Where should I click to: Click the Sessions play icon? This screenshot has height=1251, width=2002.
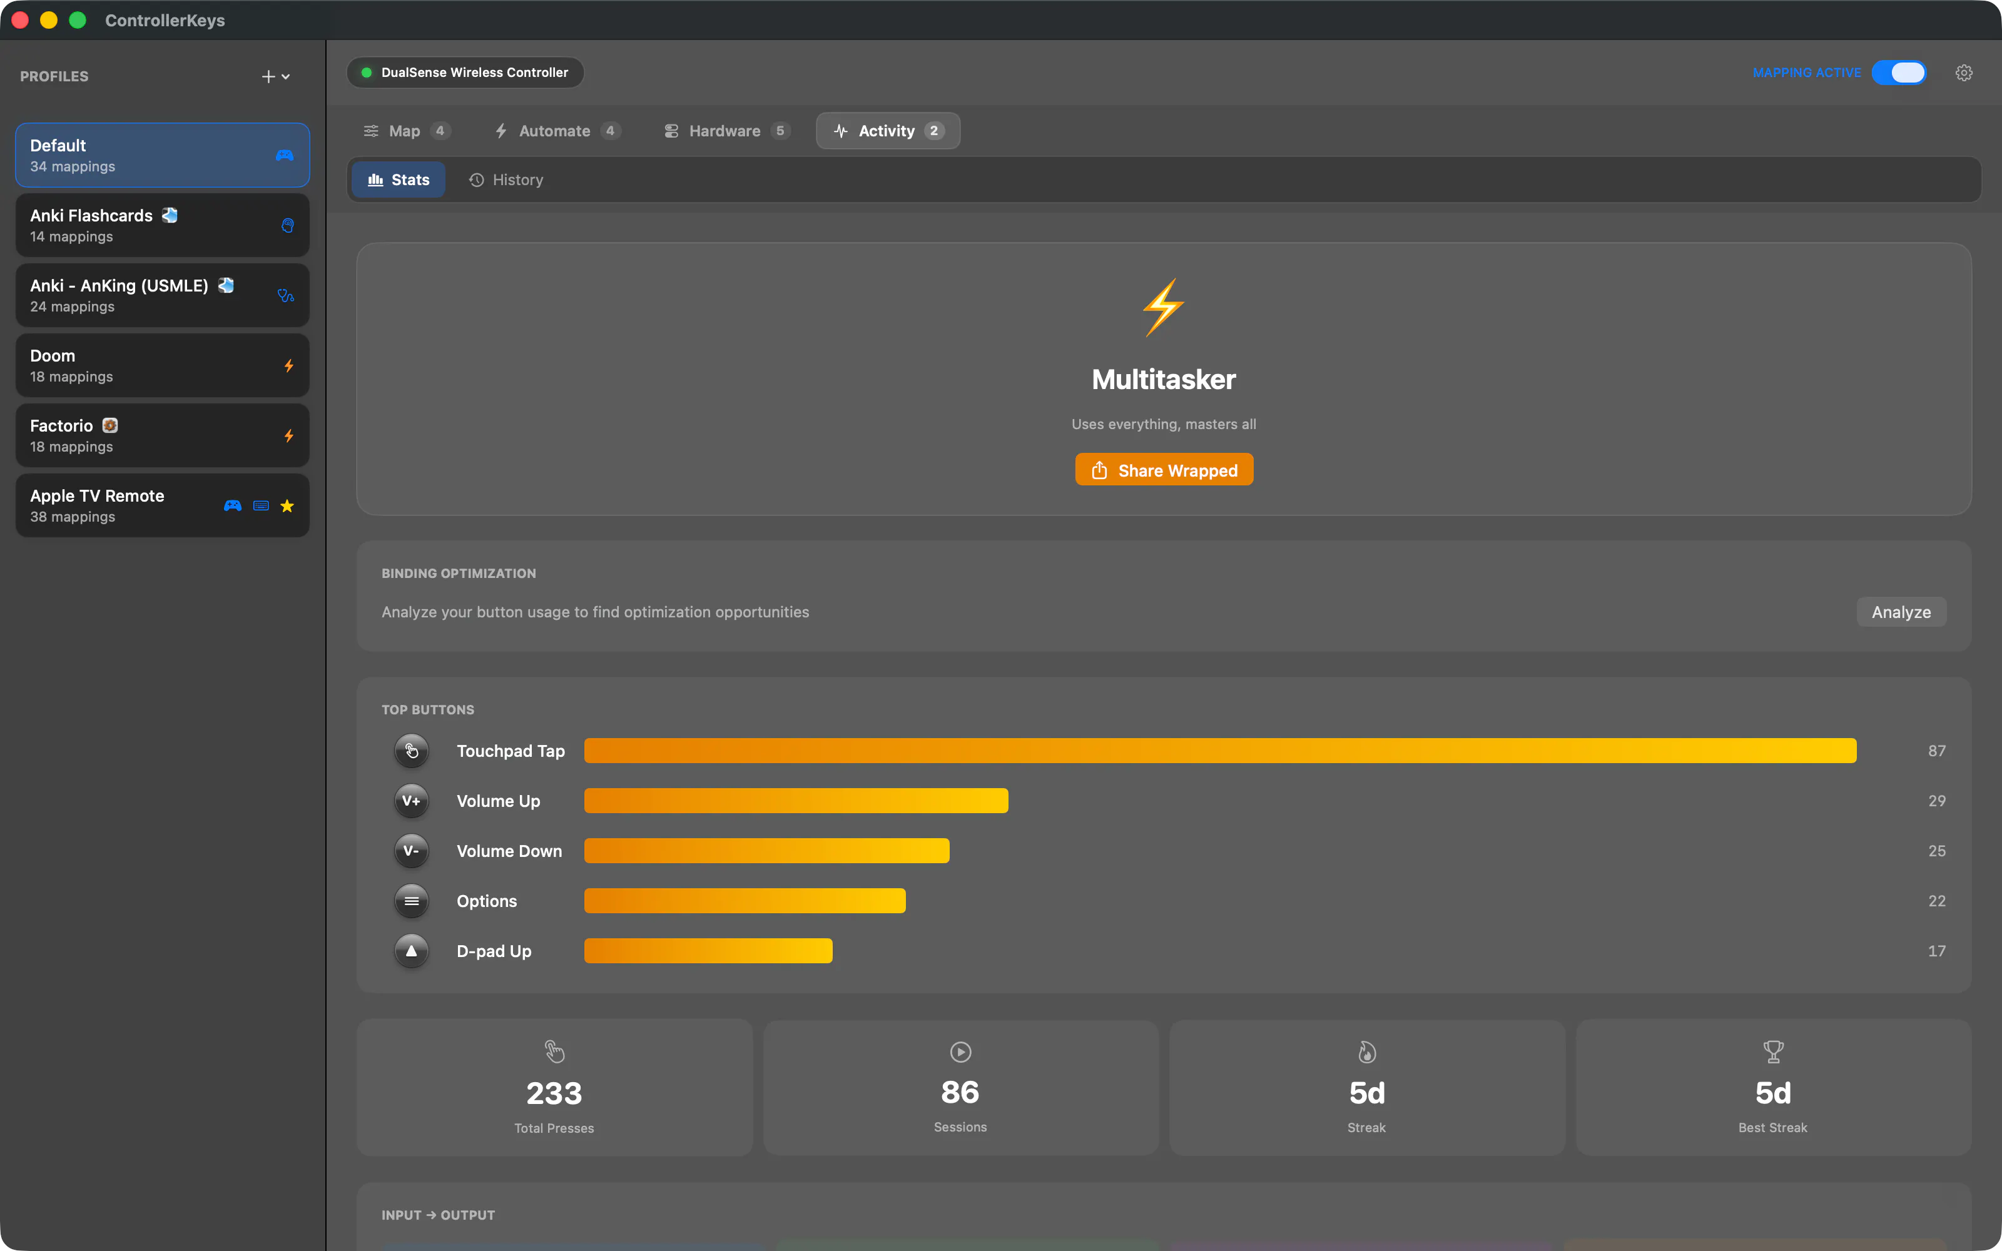(960, 1051)
